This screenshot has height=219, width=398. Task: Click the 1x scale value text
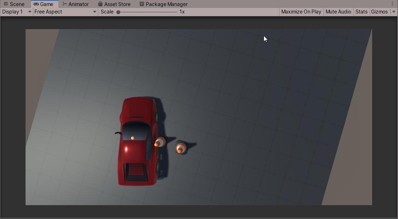point(182,12)
